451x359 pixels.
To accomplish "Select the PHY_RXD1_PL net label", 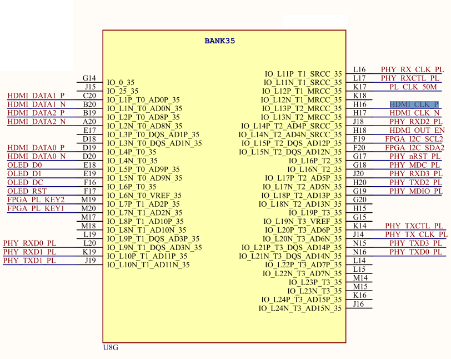I will (29, 252).
